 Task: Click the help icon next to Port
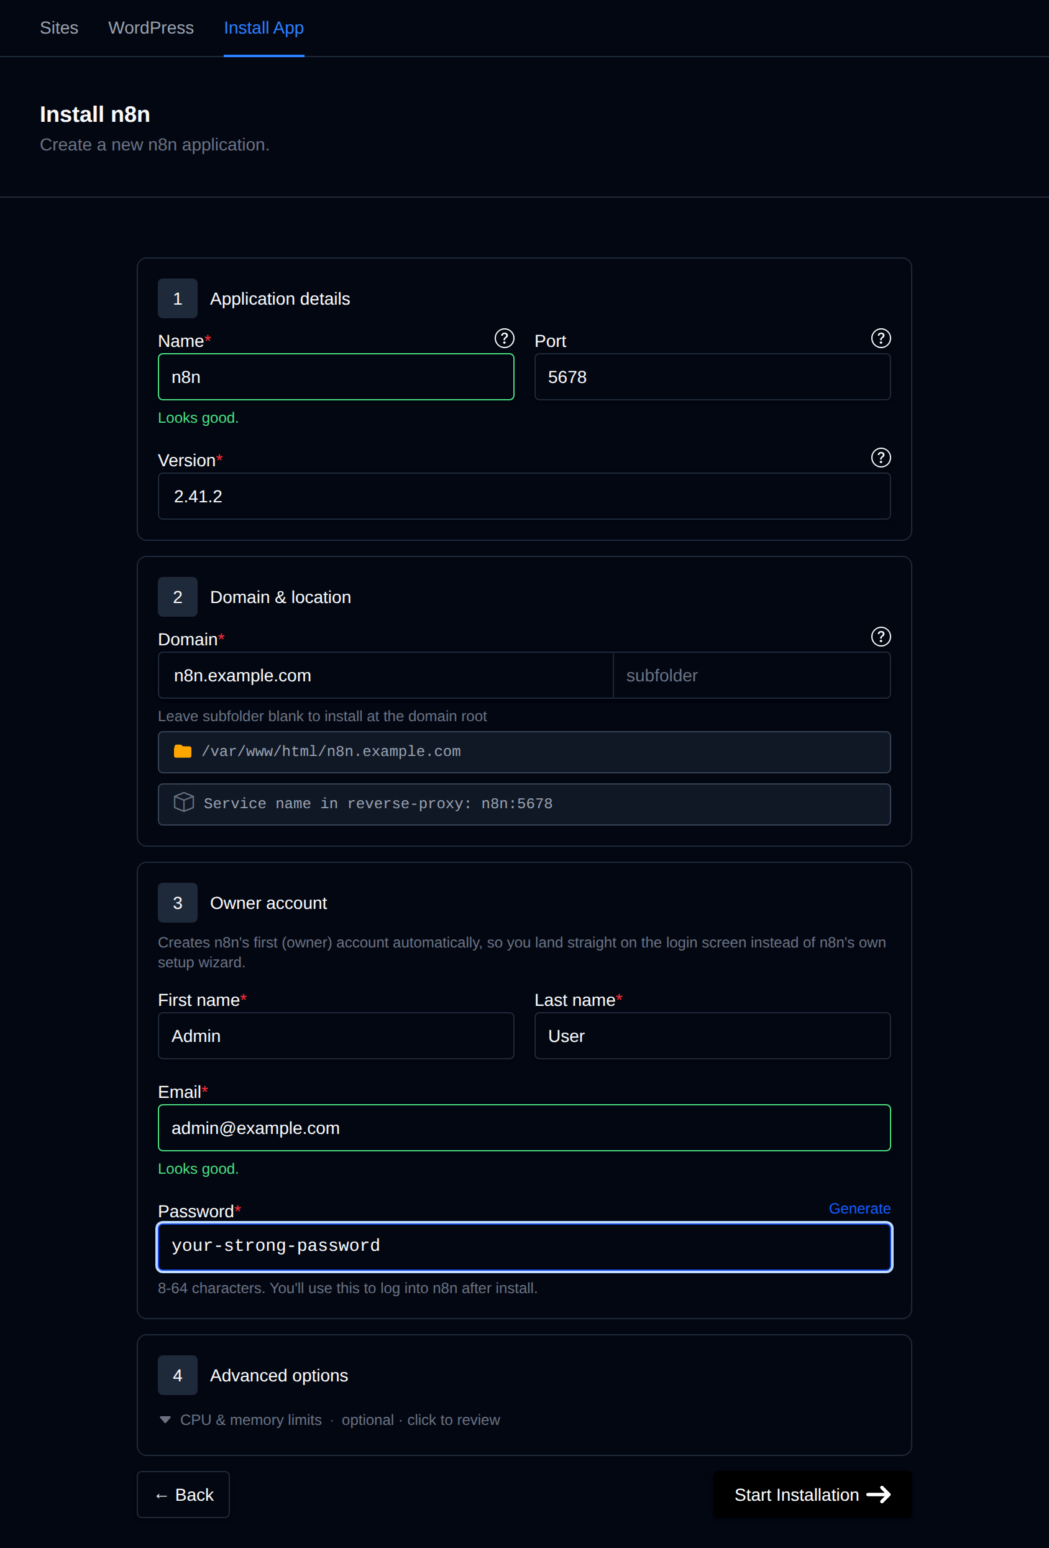pyautogui.click(x=881, y=338)
